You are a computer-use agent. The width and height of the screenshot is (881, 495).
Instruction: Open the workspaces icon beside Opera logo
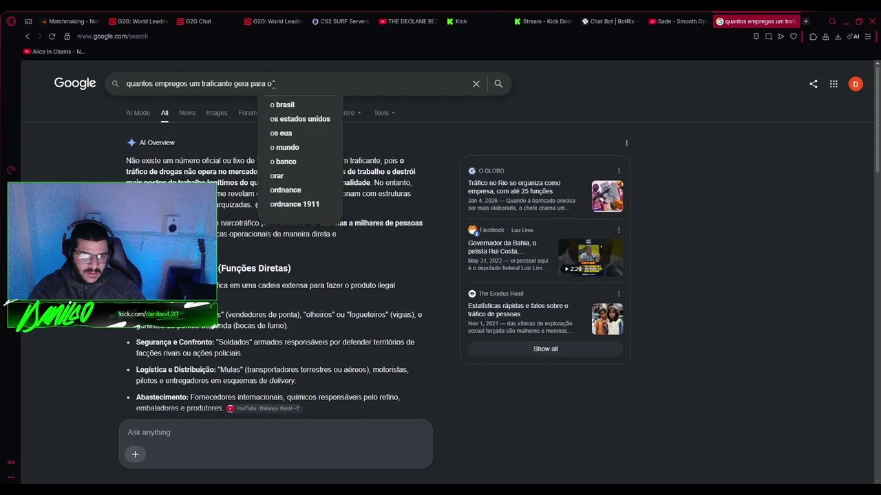28,21
